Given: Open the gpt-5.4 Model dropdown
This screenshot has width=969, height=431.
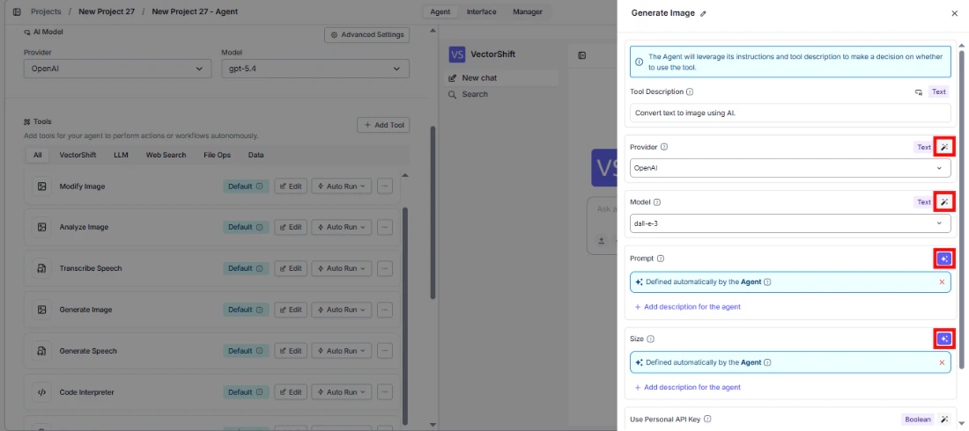Looking at the screenshot, I should coord(315,69).
